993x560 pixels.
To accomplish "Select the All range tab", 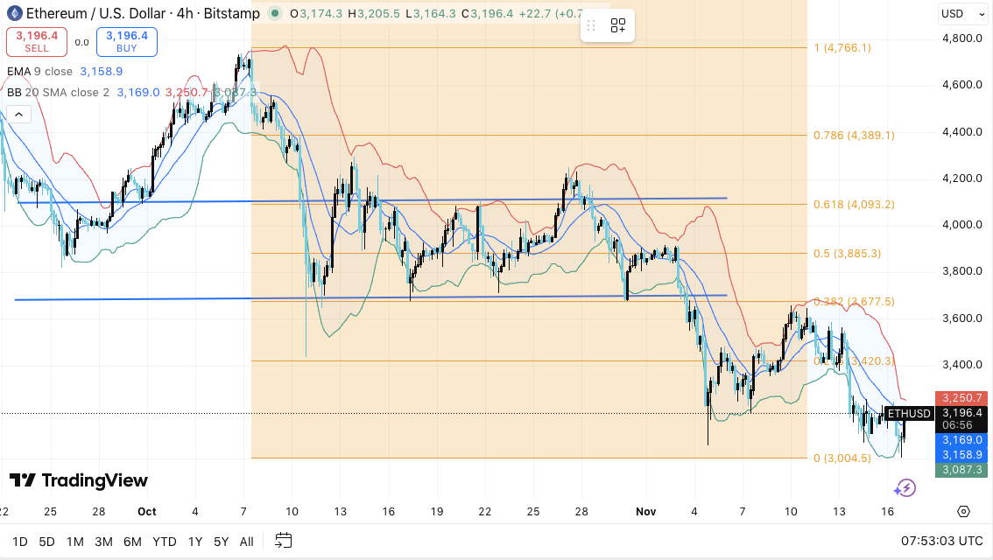I will click(x=246, y=542).
